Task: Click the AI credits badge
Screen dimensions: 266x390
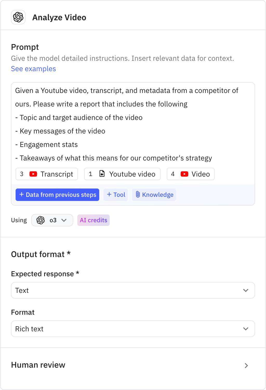Action: (x=93, y=220)
